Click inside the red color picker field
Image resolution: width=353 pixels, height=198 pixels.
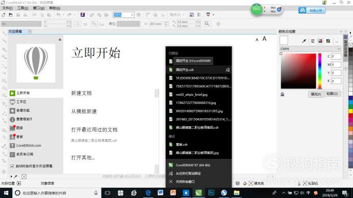[298, 71]
